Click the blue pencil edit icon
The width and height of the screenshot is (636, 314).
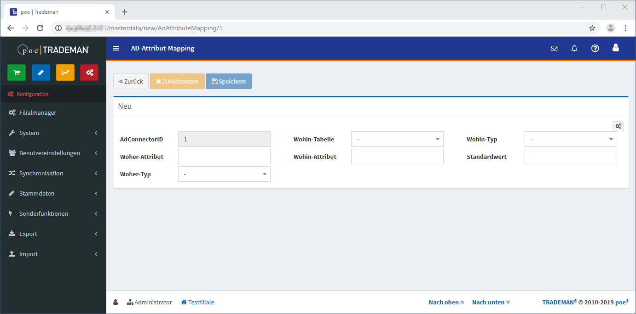click(x=41, y=73)
